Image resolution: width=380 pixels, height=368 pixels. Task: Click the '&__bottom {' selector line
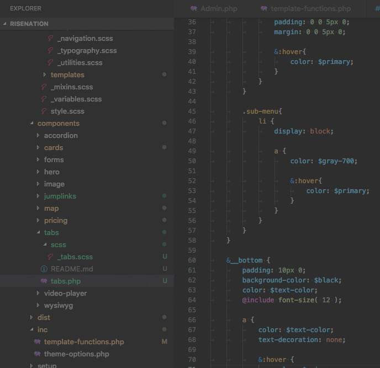(248, 260)
